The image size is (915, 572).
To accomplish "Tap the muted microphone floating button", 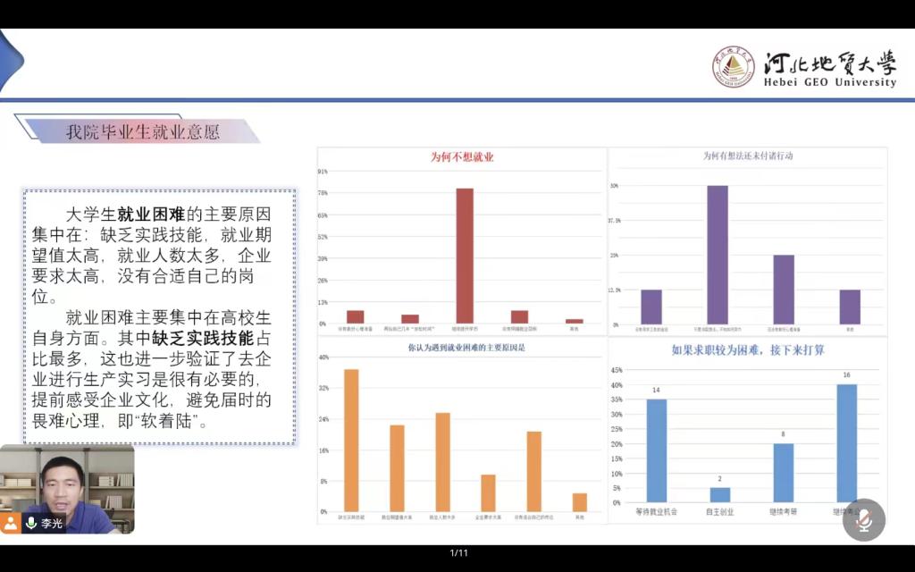I will tap(863, 520).
